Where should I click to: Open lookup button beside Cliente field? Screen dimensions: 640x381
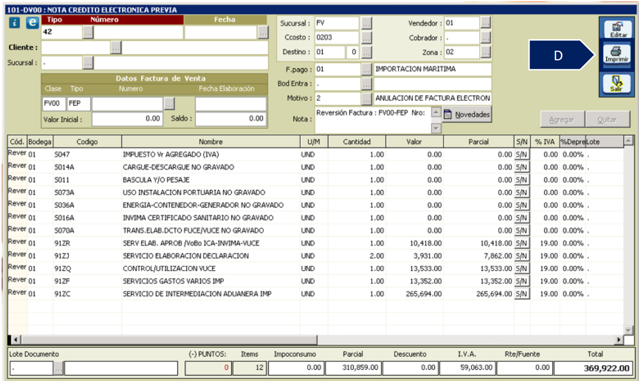coord(116,47)
